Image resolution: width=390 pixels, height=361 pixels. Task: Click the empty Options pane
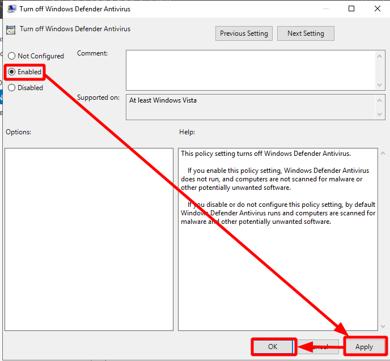[x=89, y=239]
